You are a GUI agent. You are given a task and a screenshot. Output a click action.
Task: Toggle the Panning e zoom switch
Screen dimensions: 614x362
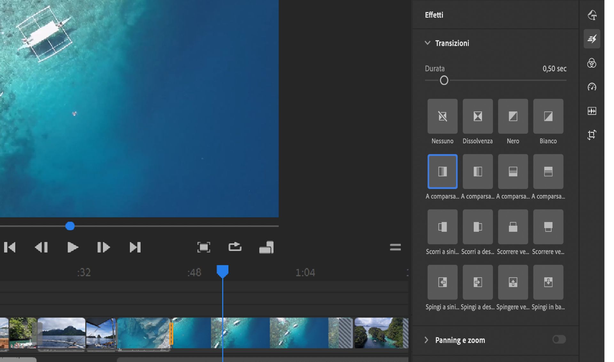(x=559, y=339)
